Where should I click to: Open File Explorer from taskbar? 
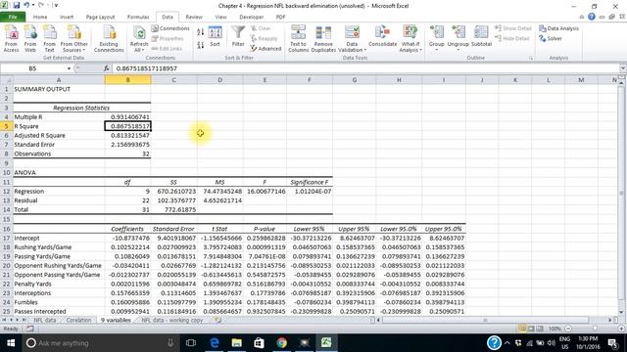tap(237, 343)
